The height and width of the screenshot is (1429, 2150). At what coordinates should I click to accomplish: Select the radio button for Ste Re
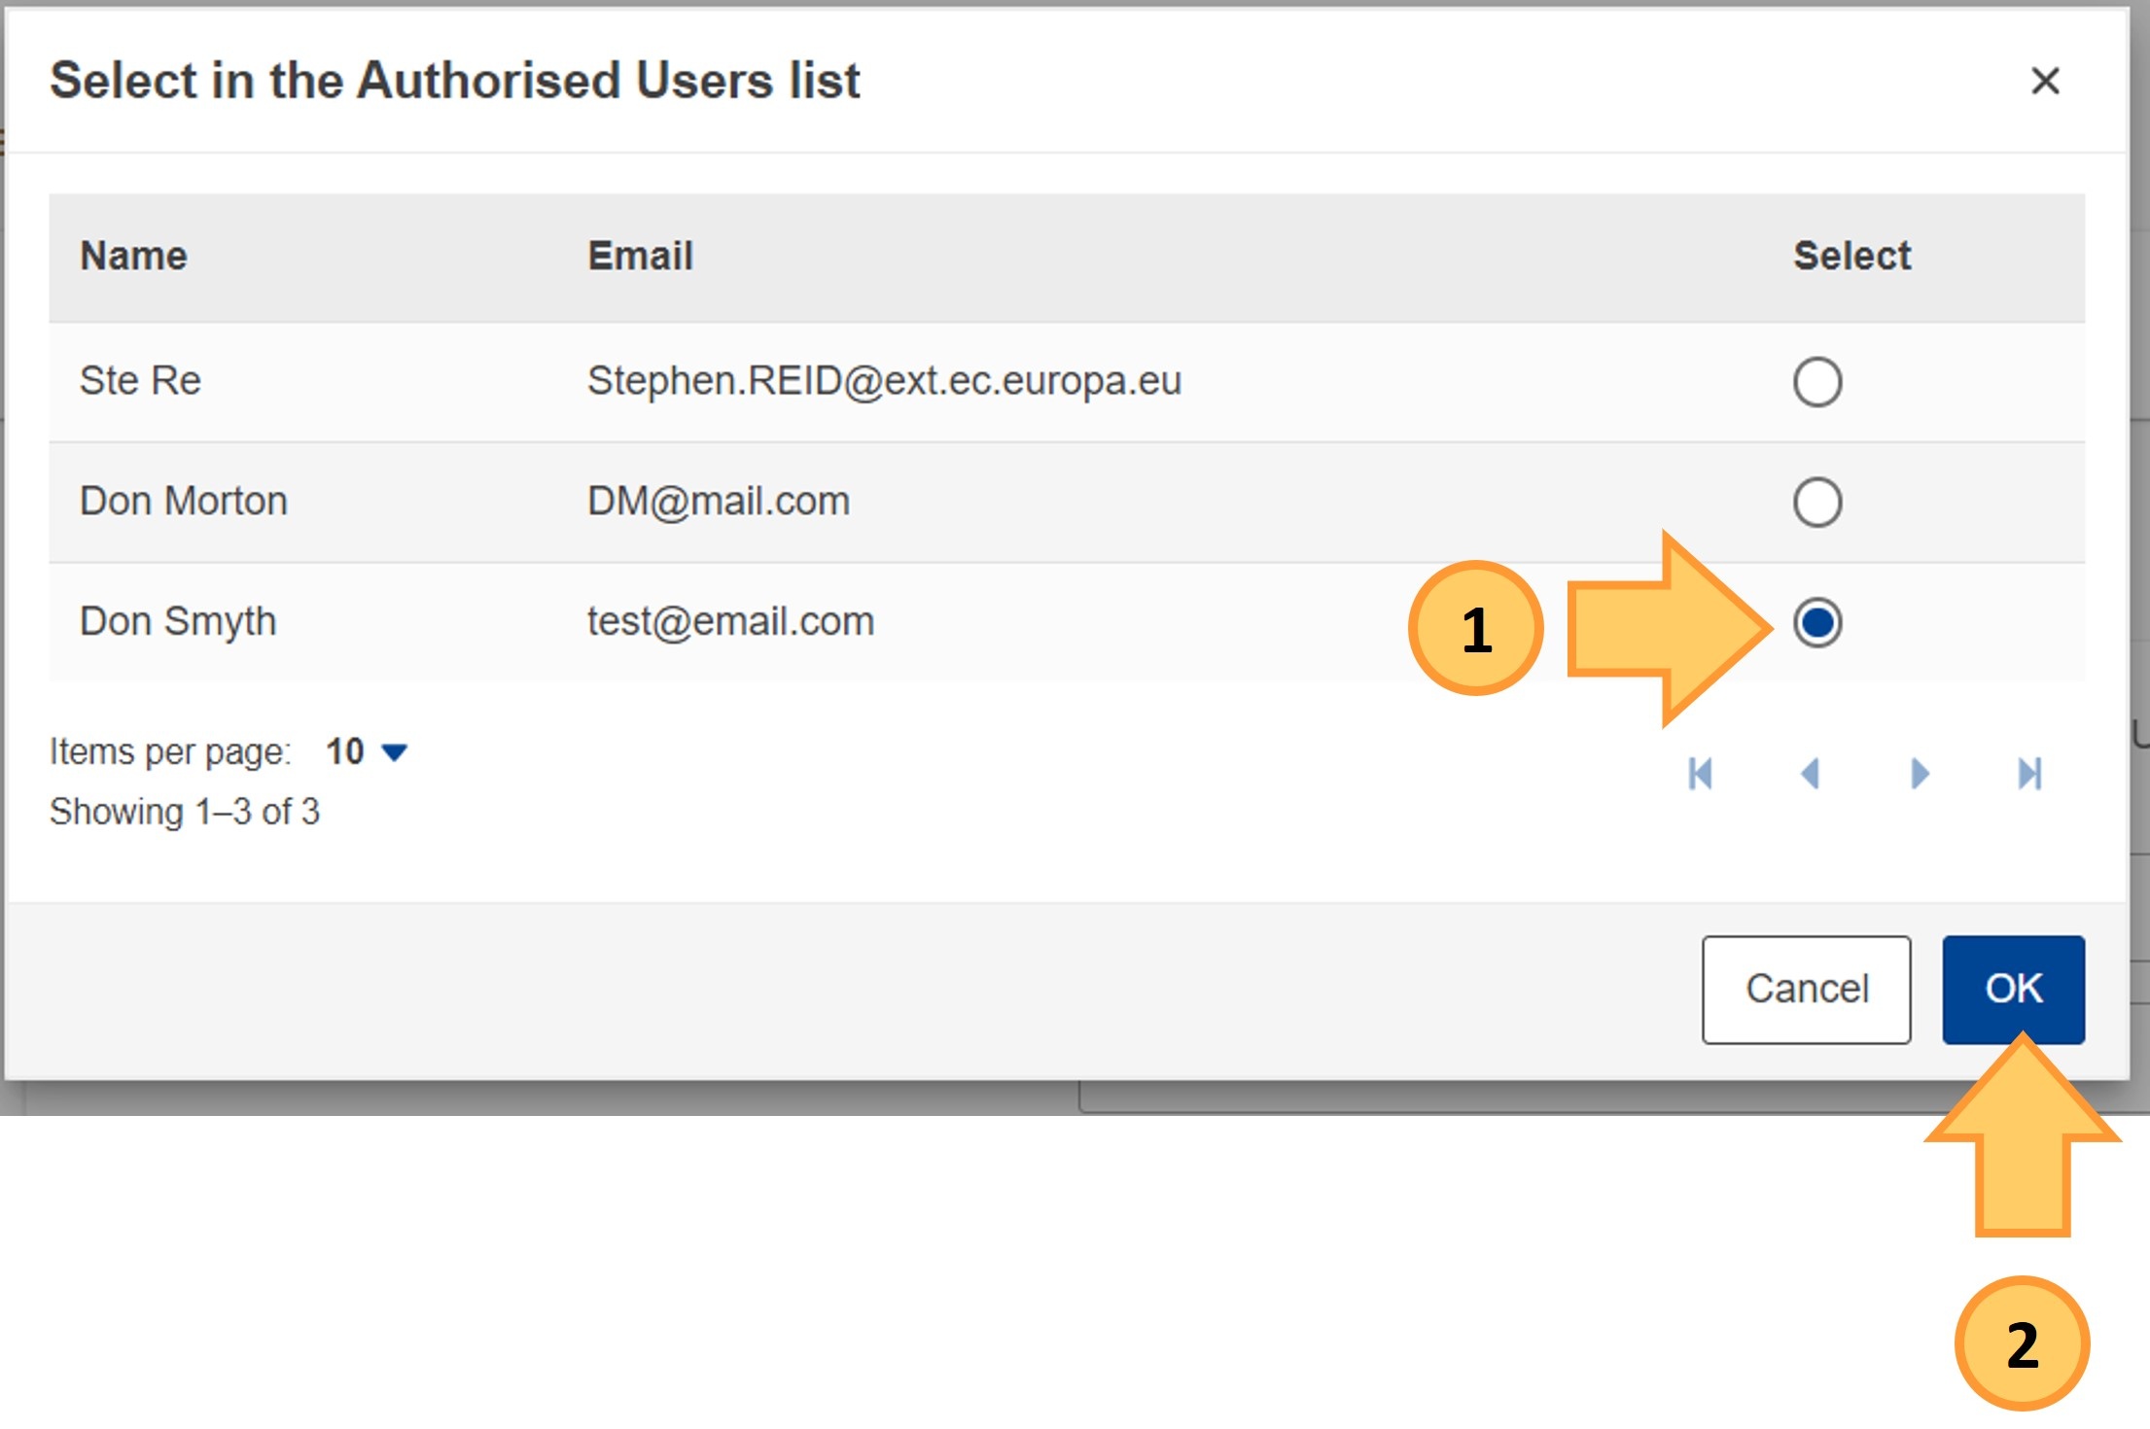[x=1816, y=381]
